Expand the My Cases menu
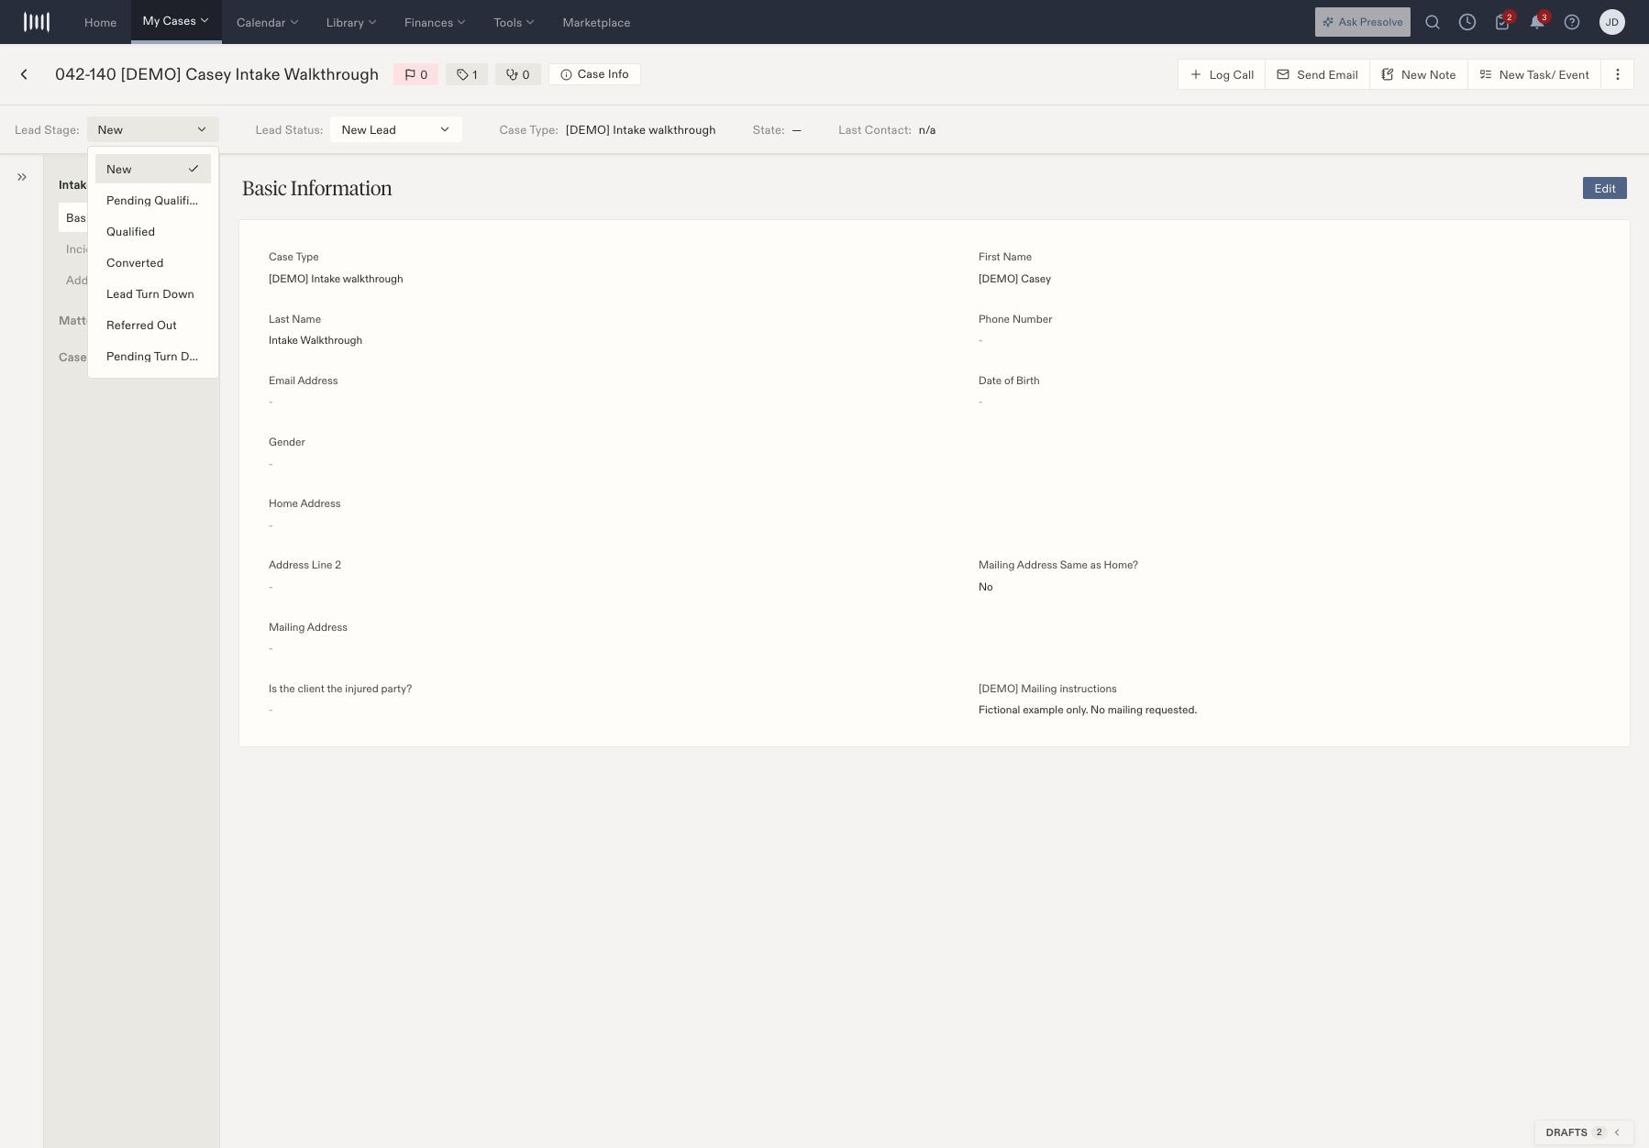 tap(176, 21)
